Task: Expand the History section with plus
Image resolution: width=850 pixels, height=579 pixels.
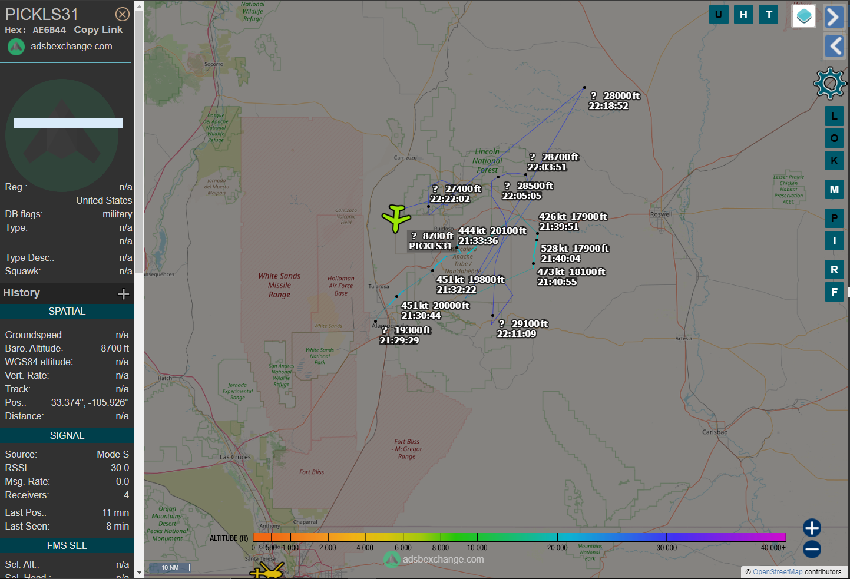Action: pyautogui.click(x=123, y=293)
